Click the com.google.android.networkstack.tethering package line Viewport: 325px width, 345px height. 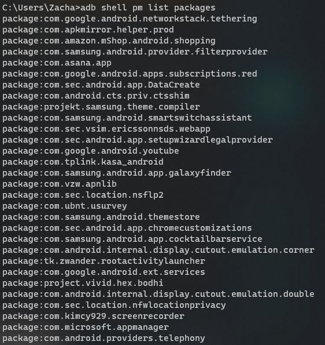point(130,19)
